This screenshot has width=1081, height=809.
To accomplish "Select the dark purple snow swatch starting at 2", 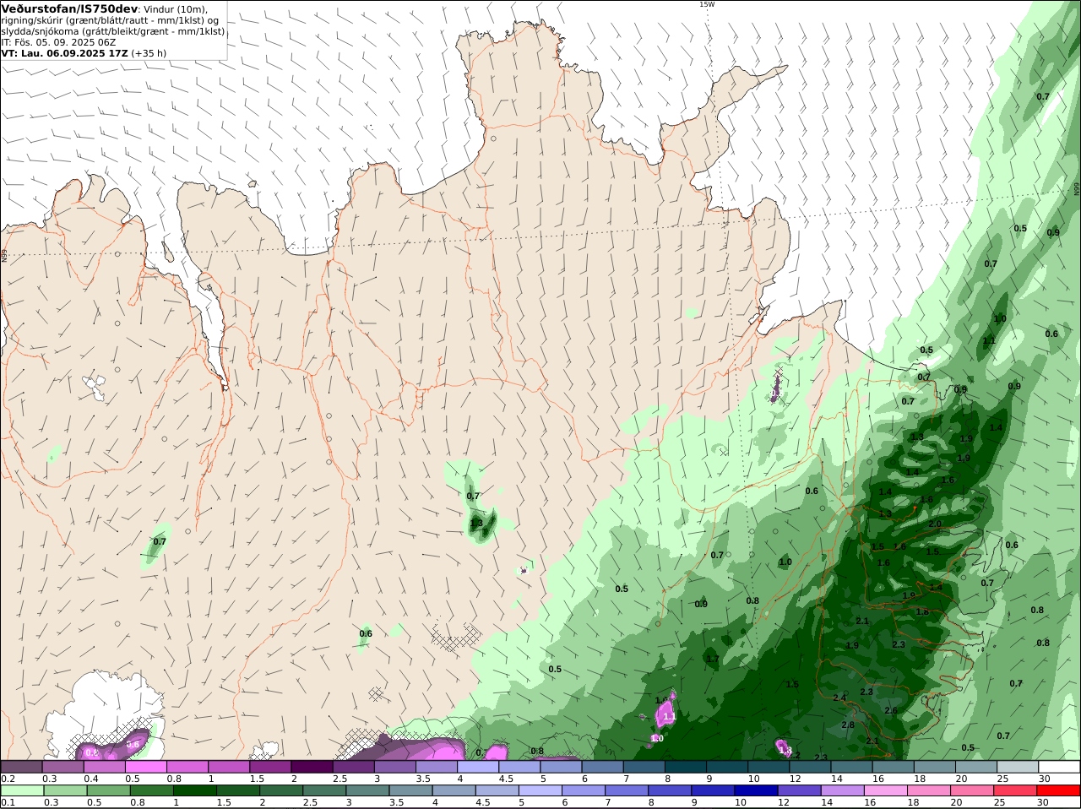I will pyautogui.click(x=312, y=767).
